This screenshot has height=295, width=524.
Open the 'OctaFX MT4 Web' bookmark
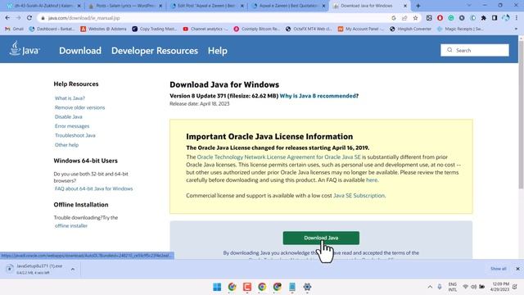click(x=309, y=29)
